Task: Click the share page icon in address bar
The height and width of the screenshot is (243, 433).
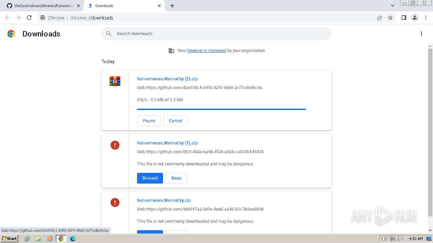Action: (x=380, y=18)
